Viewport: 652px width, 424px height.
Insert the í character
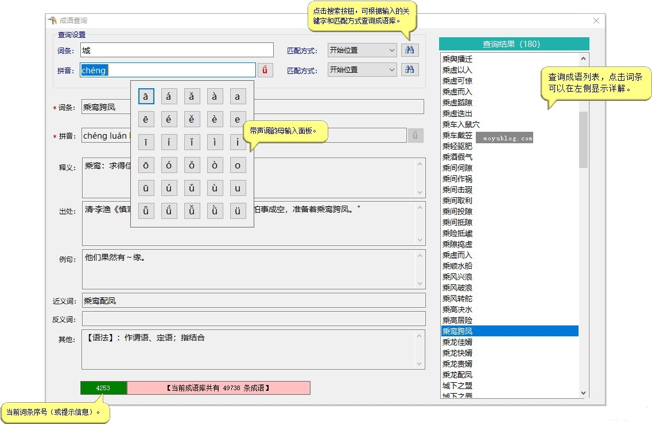click(x=169, y=142)
